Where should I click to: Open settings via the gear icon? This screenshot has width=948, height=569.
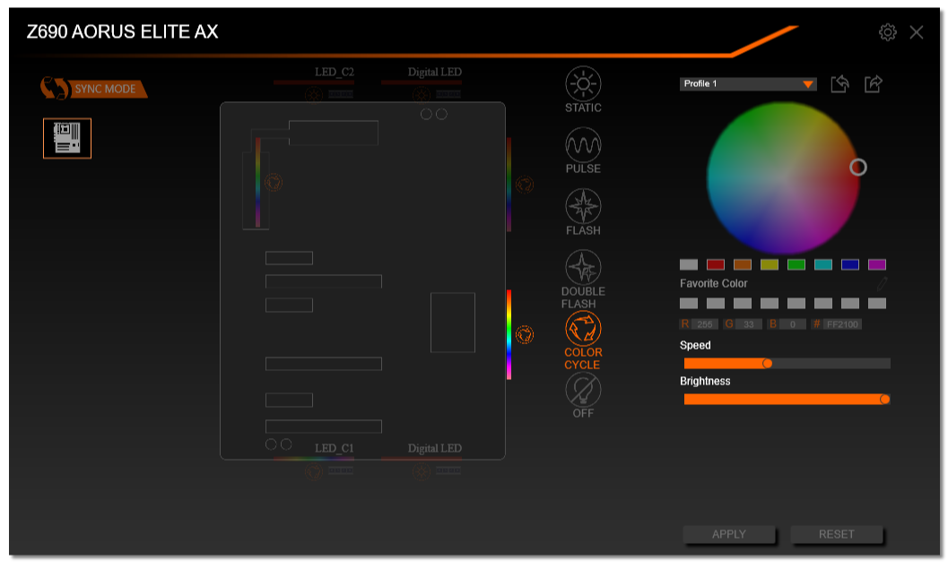(x=888, y=32)
